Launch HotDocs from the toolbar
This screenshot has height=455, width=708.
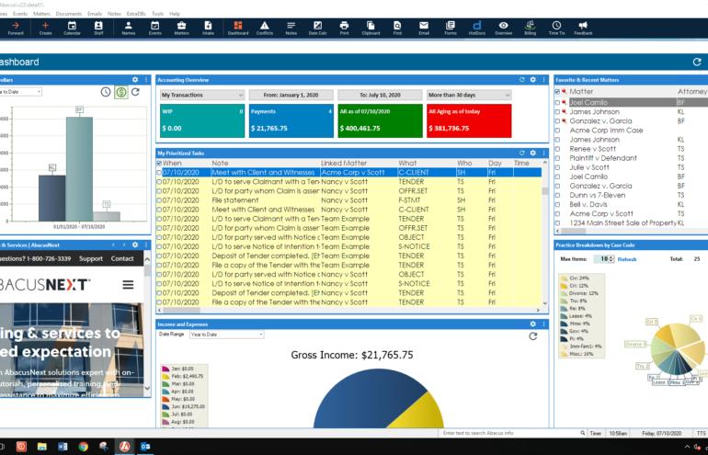tap(477, 28)
